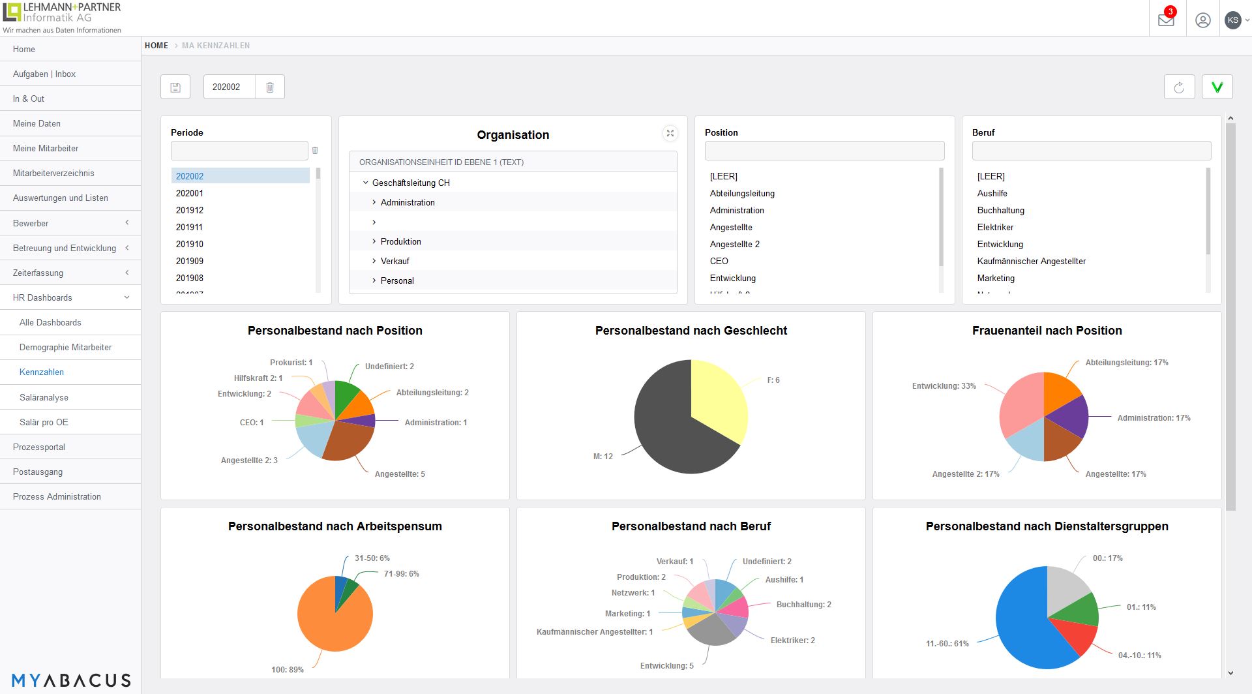The image size is (1252, 694).
Task: Expand the Verkauf organisation node
Action: [x=374, y=261]
